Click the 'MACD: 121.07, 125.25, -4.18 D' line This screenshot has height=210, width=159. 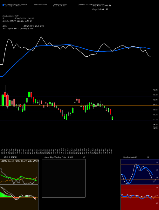pyautogui.click(x=17, y=21)
